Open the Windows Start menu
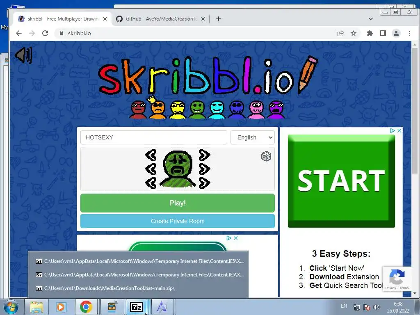 (11, 307)
